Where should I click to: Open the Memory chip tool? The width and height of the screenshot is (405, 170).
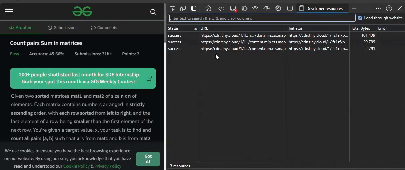point(278,8)
